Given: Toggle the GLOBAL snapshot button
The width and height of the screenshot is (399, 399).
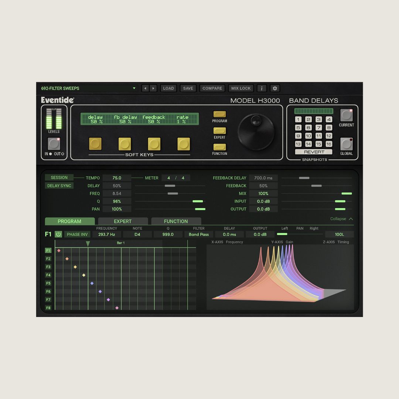Looking at the screenshot, I should (346, 144).
